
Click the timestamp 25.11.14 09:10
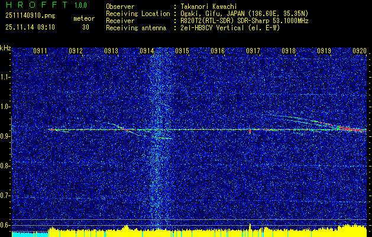pyautogui.click(x=30, y=27)
